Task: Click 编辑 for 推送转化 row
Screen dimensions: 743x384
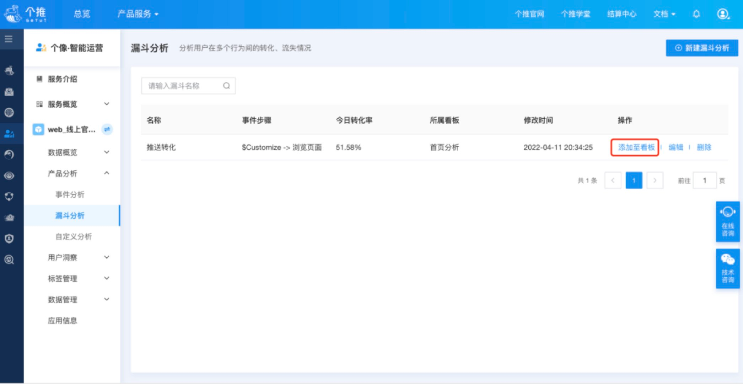Action: [x=675, y=147]
